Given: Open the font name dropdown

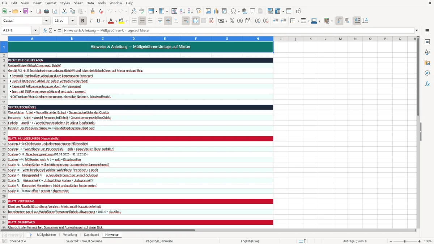Looking at the screenshot, I should point(46,21).
